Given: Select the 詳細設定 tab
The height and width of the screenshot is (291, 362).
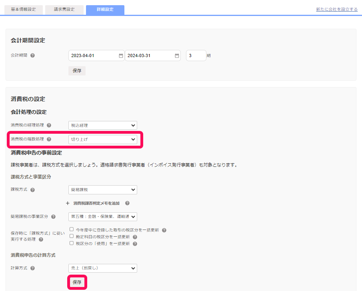Looking at the screenshot, I should [105, 10].
